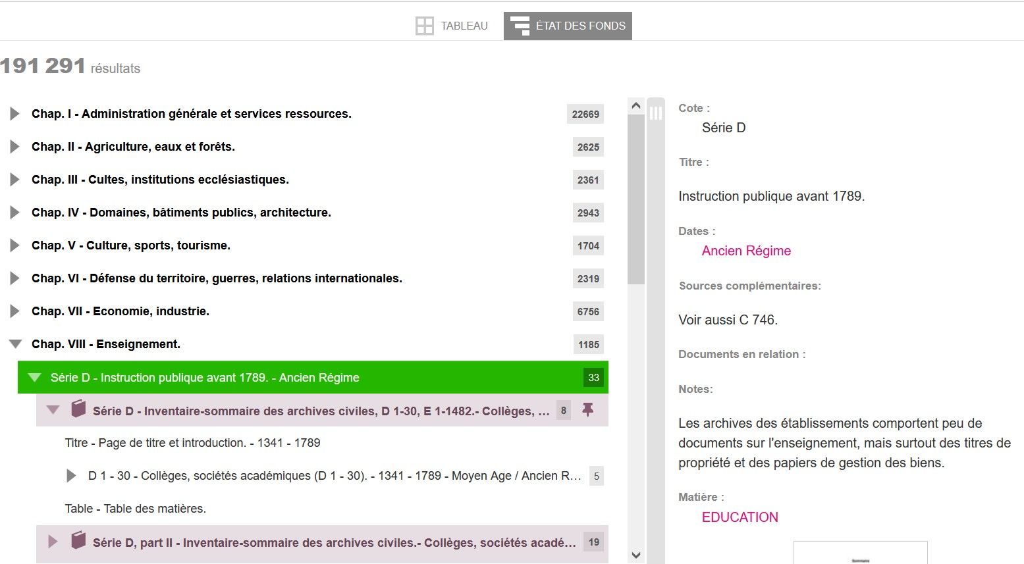Select ÉTAT DES FONDS view tab
The image size is (1024, 564).
[579, 26]
